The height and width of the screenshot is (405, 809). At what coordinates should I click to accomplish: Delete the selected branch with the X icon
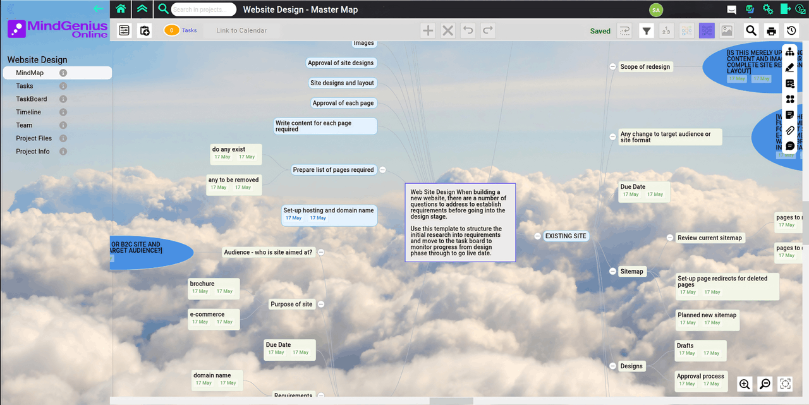pos(447,30)
